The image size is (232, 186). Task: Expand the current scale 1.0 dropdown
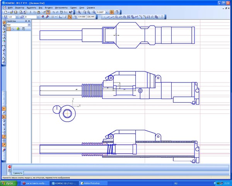[x=17, y=17]
